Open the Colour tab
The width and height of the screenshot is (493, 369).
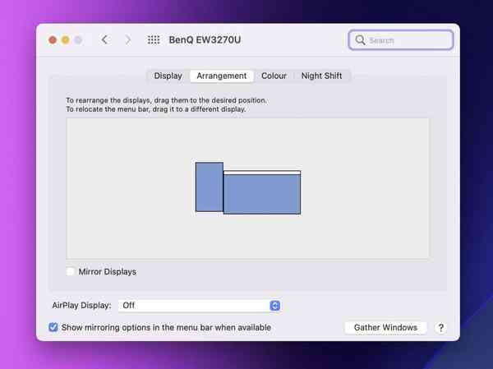tap(274, 76)
